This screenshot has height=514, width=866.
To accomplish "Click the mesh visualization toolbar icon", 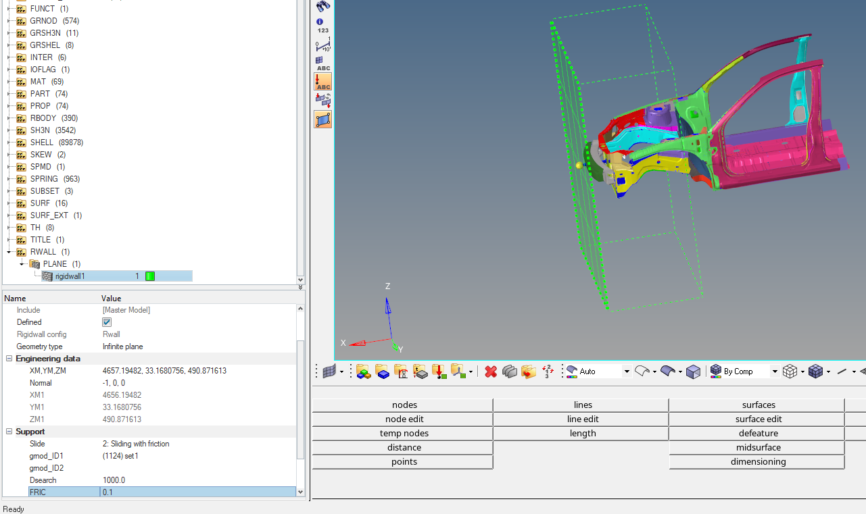I will pyautogui.click(x=329, y=371).
